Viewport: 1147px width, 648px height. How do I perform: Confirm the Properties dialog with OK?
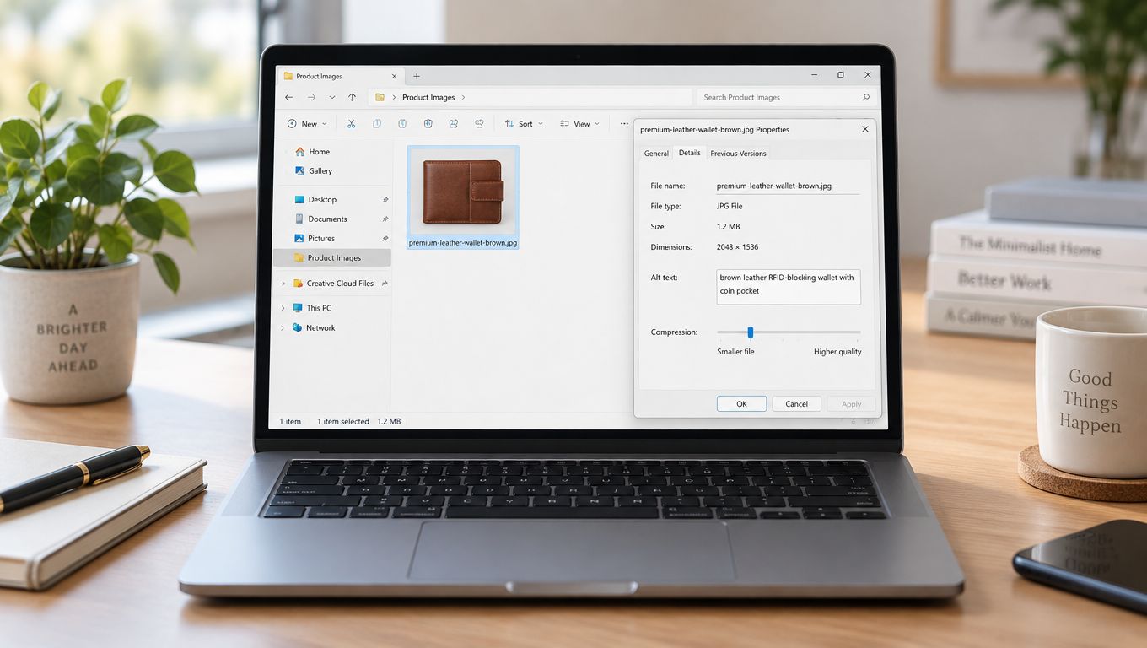741,404
